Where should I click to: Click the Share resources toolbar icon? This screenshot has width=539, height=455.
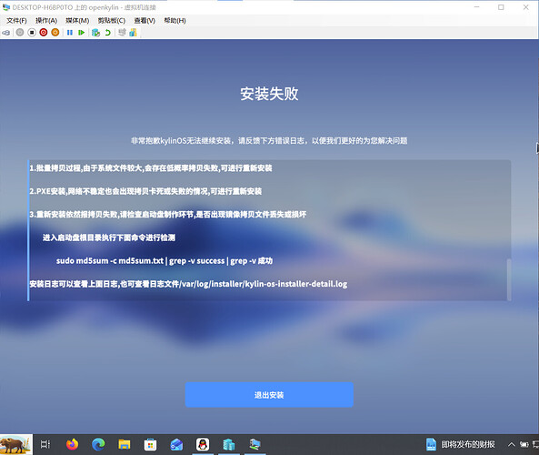[133, 33]
